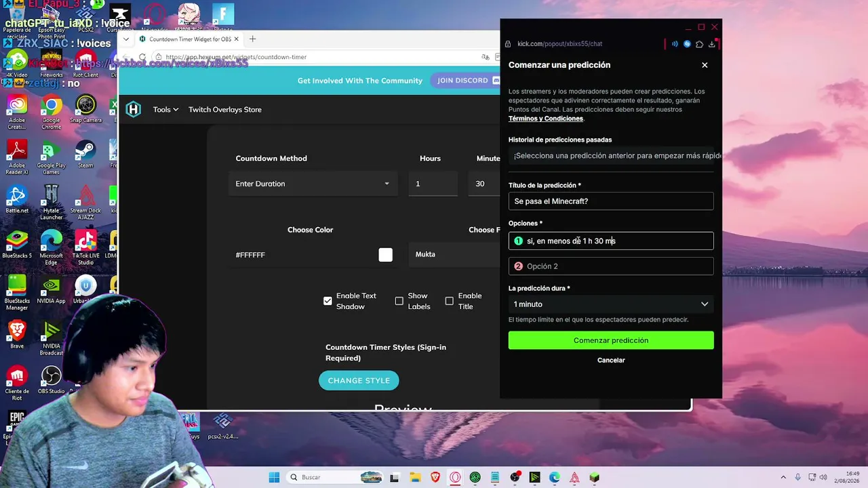Open Snap Camera desktop shortcut
This screenshot has width=868, height=488.
[85, 109]
